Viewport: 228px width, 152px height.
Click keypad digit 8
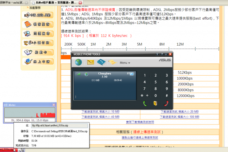[x=156, y=88]
